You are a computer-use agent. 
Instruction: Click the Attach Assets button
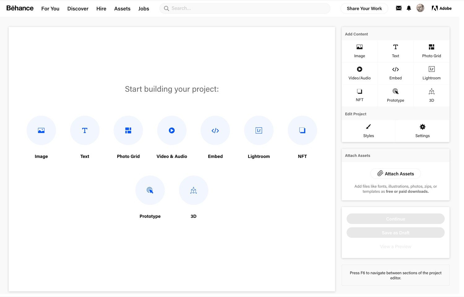click(395, 173)
